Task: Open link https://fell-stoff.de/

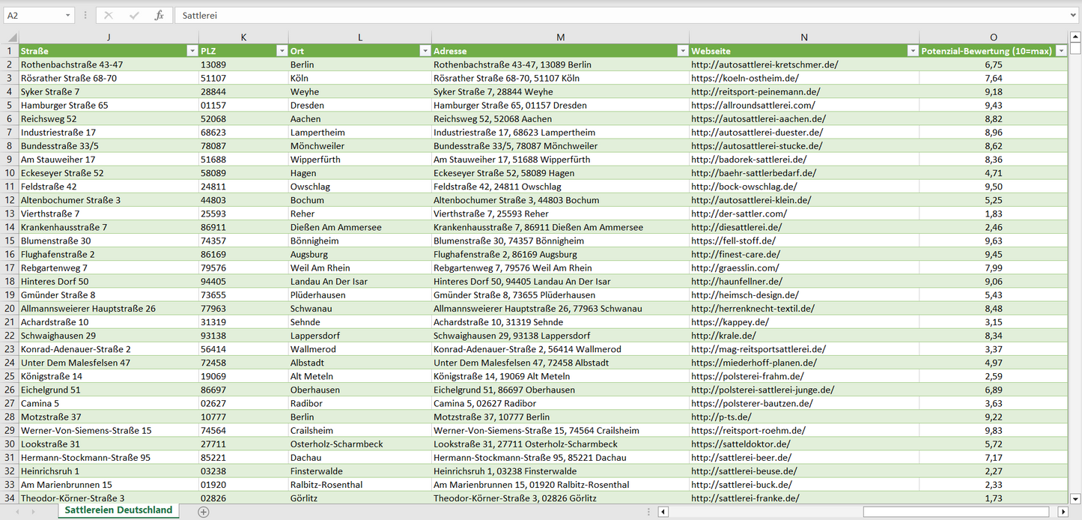Action: click(733, 241)
